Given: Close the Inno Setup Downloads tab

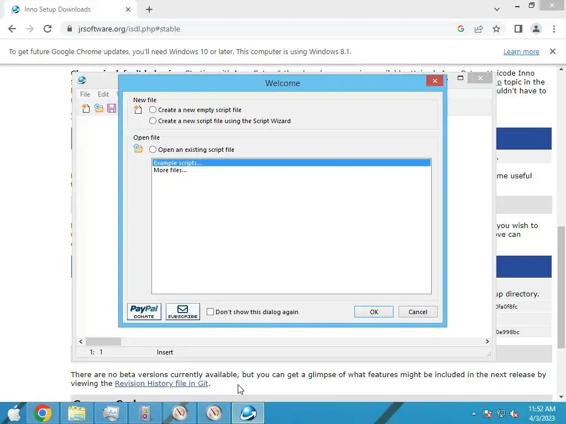Looking at the screenshot, I should click(128, 9).
